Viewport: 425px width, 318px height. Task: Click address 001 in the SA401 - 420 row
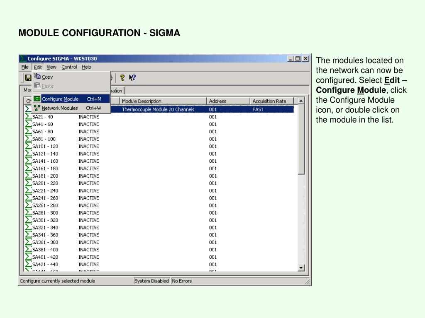click(213, 257)
